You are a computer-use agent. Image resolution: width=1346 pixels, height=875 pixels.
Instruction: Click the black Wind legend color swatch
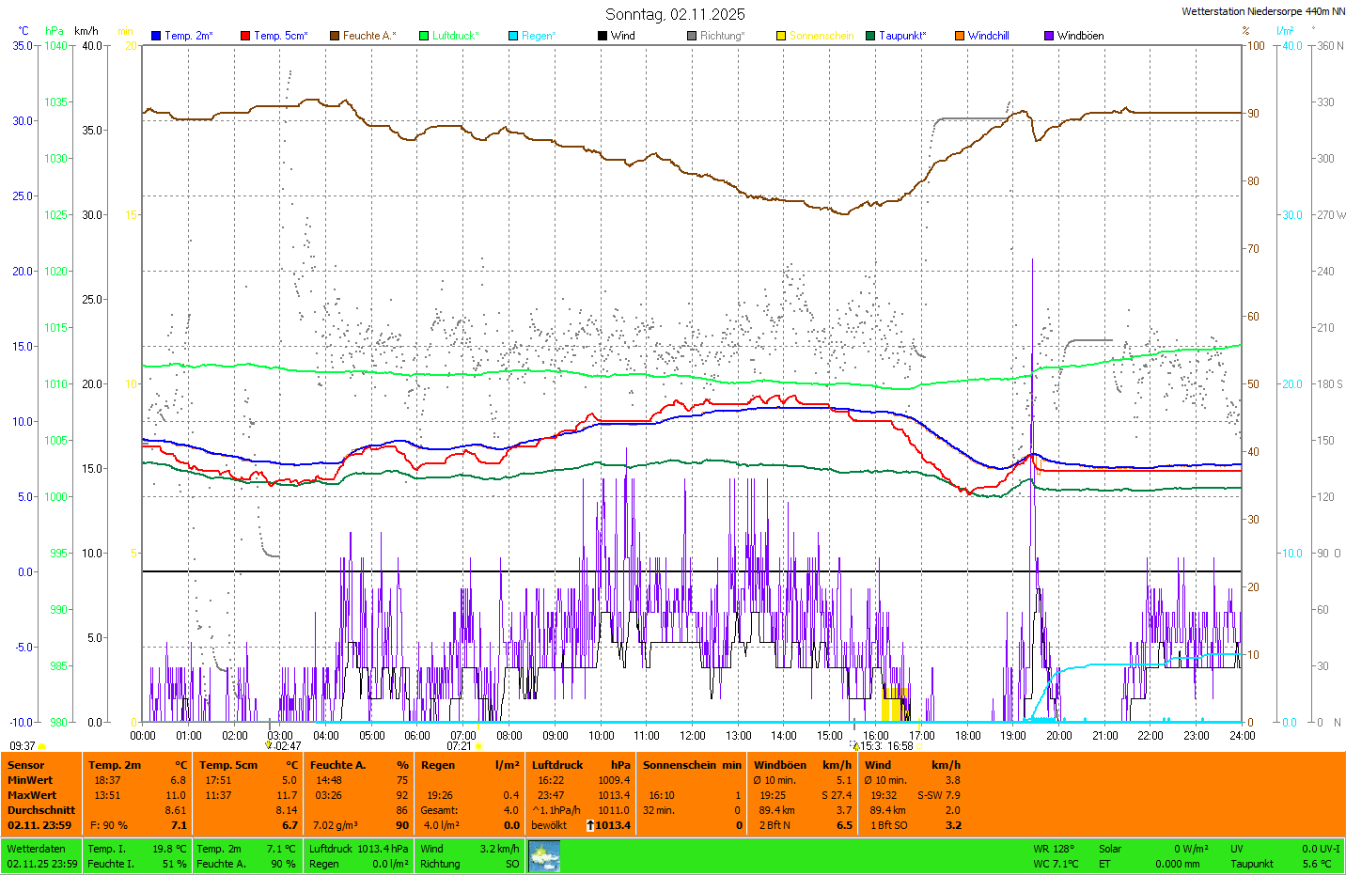click(x=603, y=36)
